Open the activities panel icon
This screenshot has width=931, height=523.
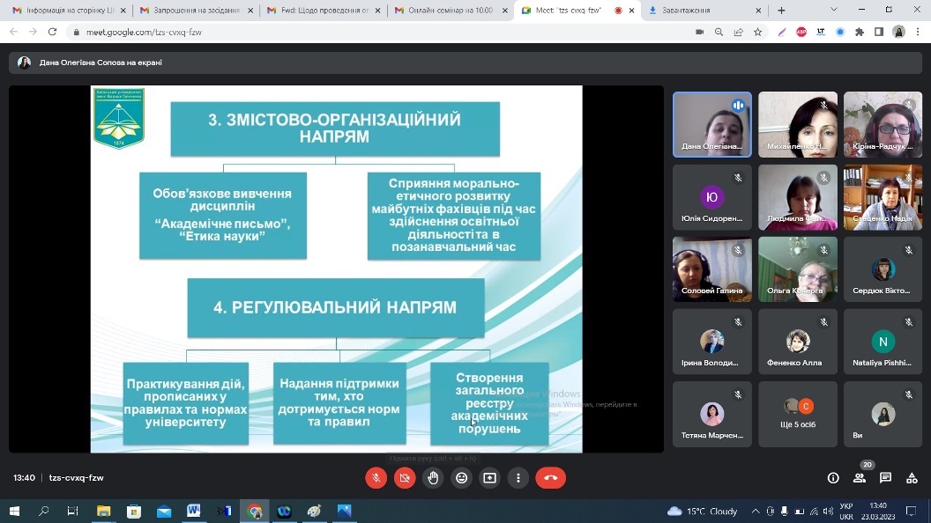pos(912,478)
